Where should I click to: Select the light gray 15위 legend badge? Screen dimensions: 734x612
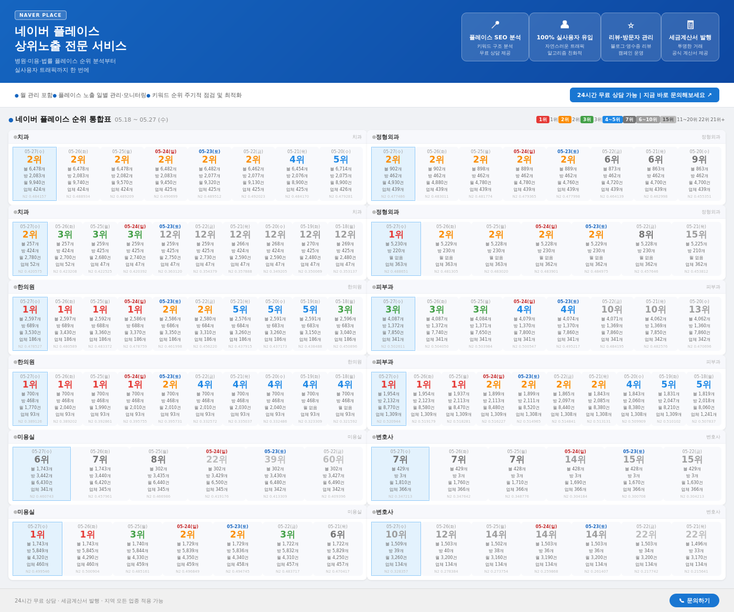668,120
